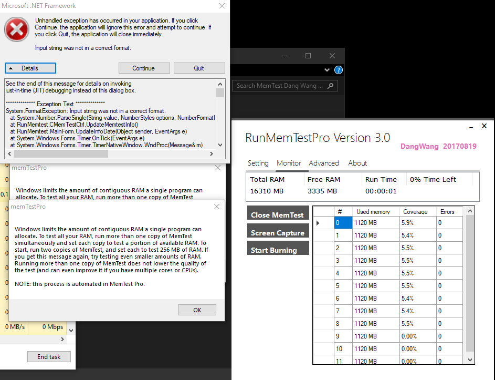This screenshot has height=380, width=495.
Task: Click the red error icon in .NET dialog
Action: pyautogui.click(x=17, y=29)
